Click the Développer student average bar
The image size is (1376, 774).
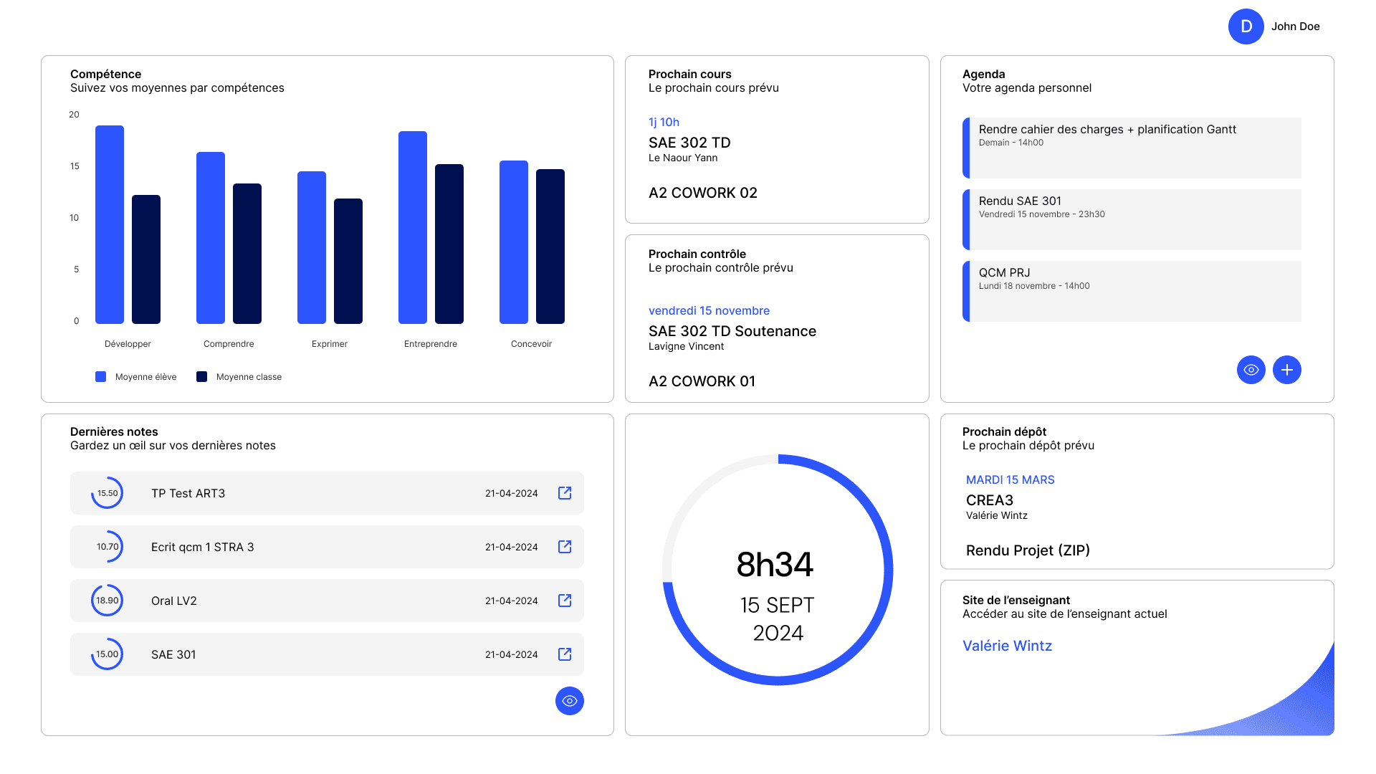110,224
